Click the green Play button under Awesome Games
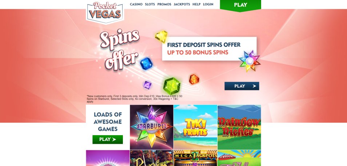Image resolution: width=347 pixels, height=166 pixels. (108, 139)
